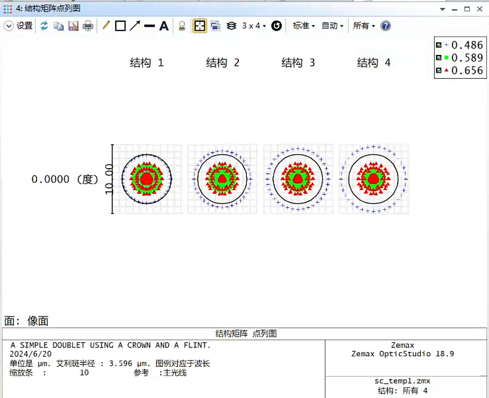
Task: Click the green square wavelength color marker
Action: pyautogui.click(x=447, y=58)
